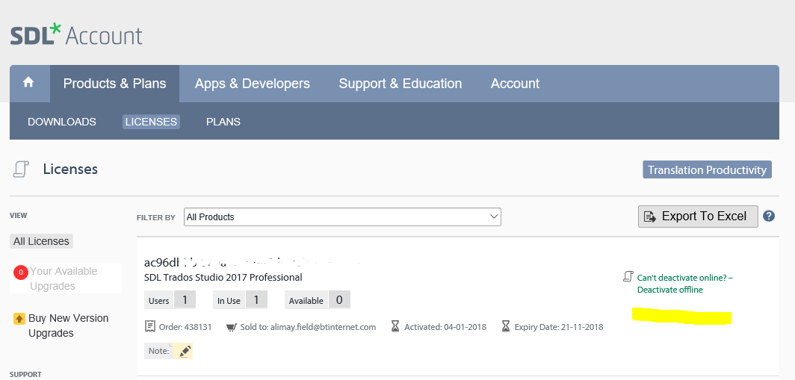This screenshot has width=795, height=380.
Task: Click the Sold to email address
Action: pyautogui.click(x=322, y=327)
